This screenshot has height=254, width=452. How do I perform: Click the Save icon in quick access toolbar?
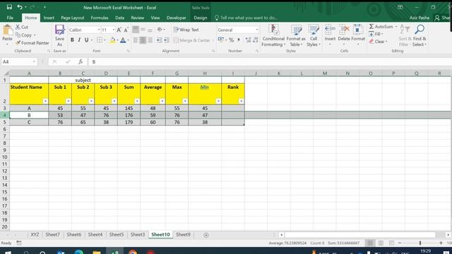[x=9, y=7]
